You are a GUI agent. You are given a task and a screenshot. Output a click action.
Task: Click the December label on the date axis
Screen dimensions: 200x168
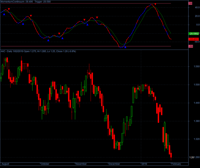click(114, 164)
